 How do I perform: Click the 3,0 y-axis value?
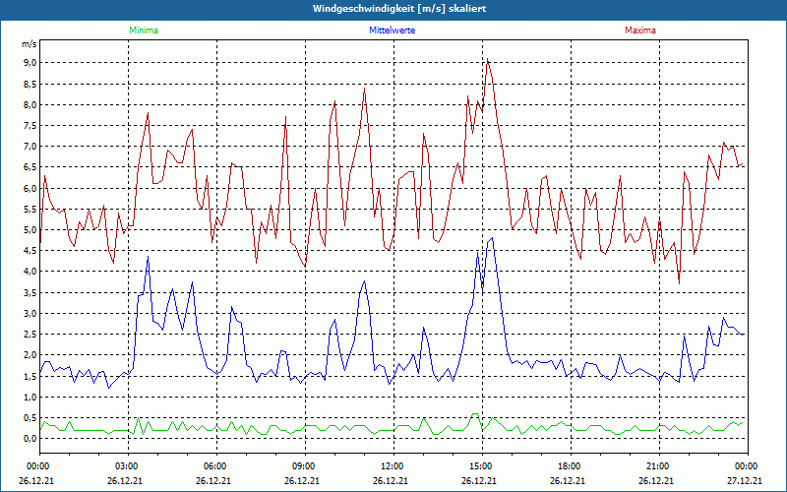[30, 313]
